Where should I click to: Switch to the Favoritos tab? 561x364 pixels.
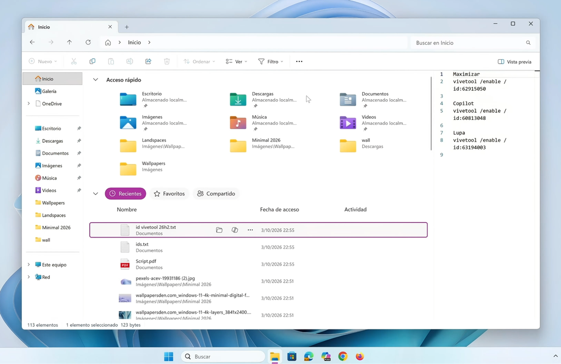tap(169, 193)
